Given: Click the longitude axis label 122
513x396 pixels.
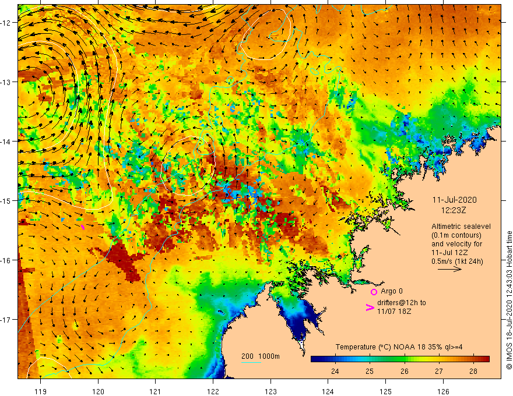Looking at the screenshot, I should click(x=213, y=391).
